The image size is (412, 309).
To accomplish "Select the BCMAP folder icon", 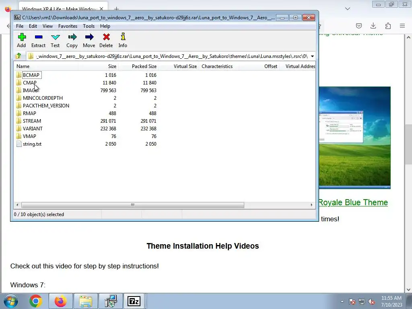I will pos(19,75).
